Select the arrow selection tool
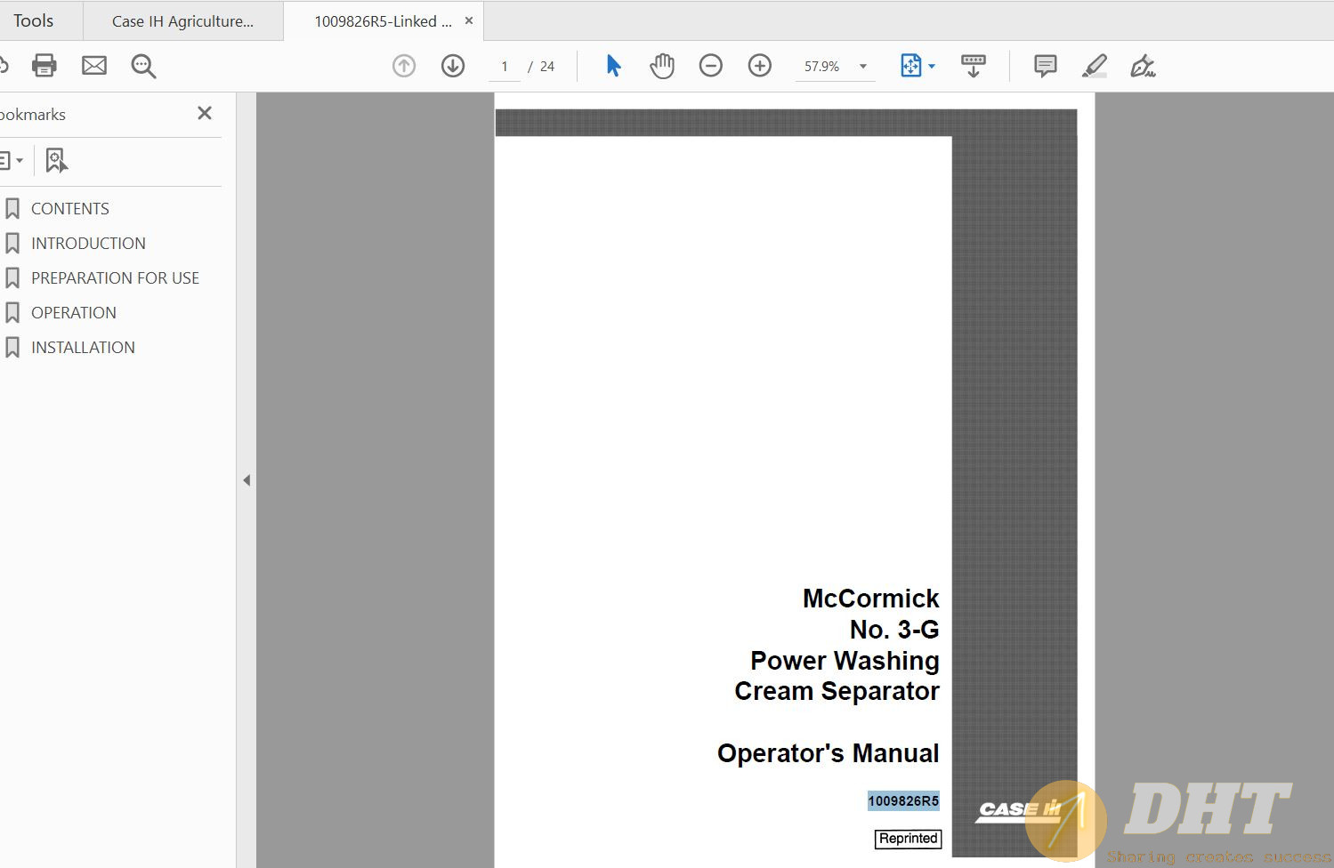The width and height of the screenshot is (1334, 868). point(613,66)
